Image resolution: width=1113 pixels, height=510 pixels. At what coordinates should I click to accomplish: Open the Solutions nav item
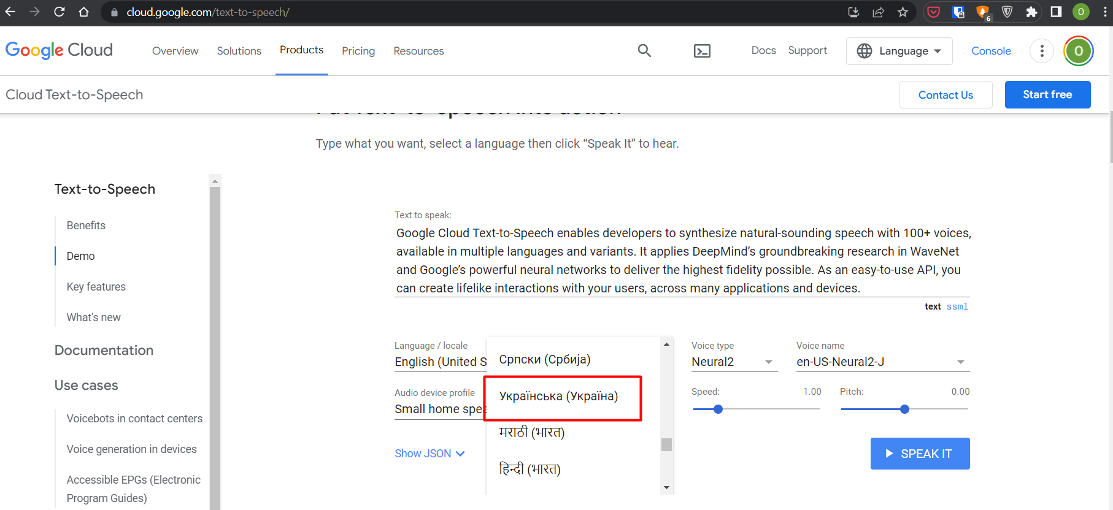[239, 51]
